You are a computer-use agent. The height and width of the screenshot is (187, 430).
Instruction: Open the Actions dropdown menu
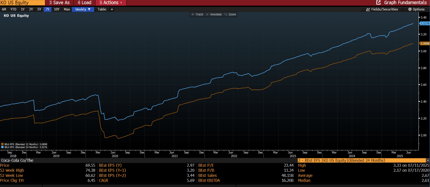111,3
